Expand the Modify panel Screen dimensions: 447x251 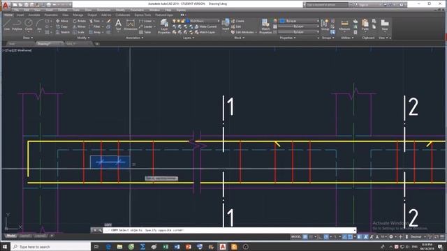[83, 38]
